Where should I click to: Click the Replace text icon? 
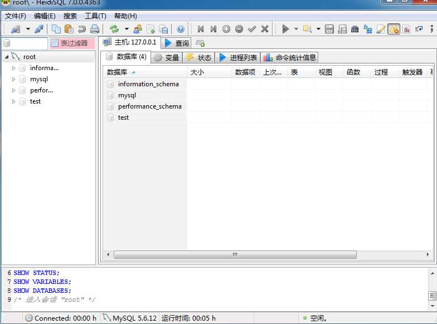tap(368, 29)
